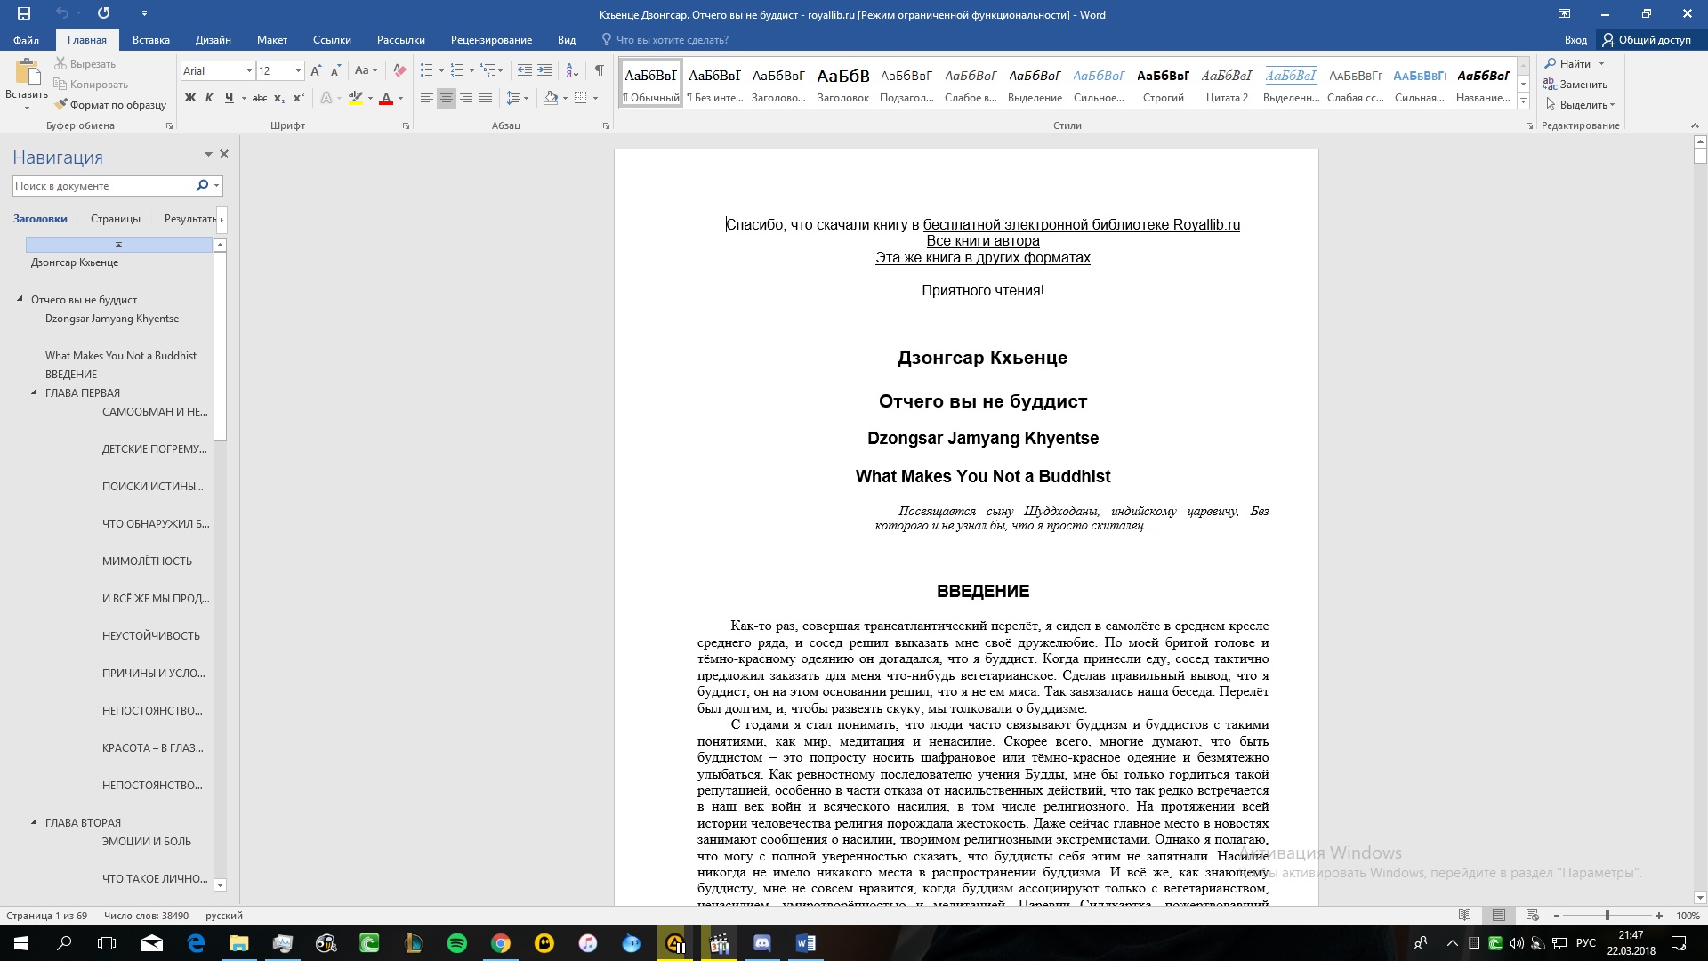This screenshot has width=1708, height=961.
Task: Toggle center alignment button
Action: 447,98
